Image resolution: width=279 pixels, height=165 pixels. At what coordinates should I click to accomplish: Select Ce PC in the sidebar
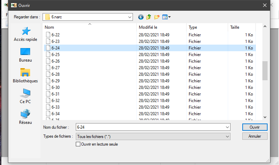[25, 96]
